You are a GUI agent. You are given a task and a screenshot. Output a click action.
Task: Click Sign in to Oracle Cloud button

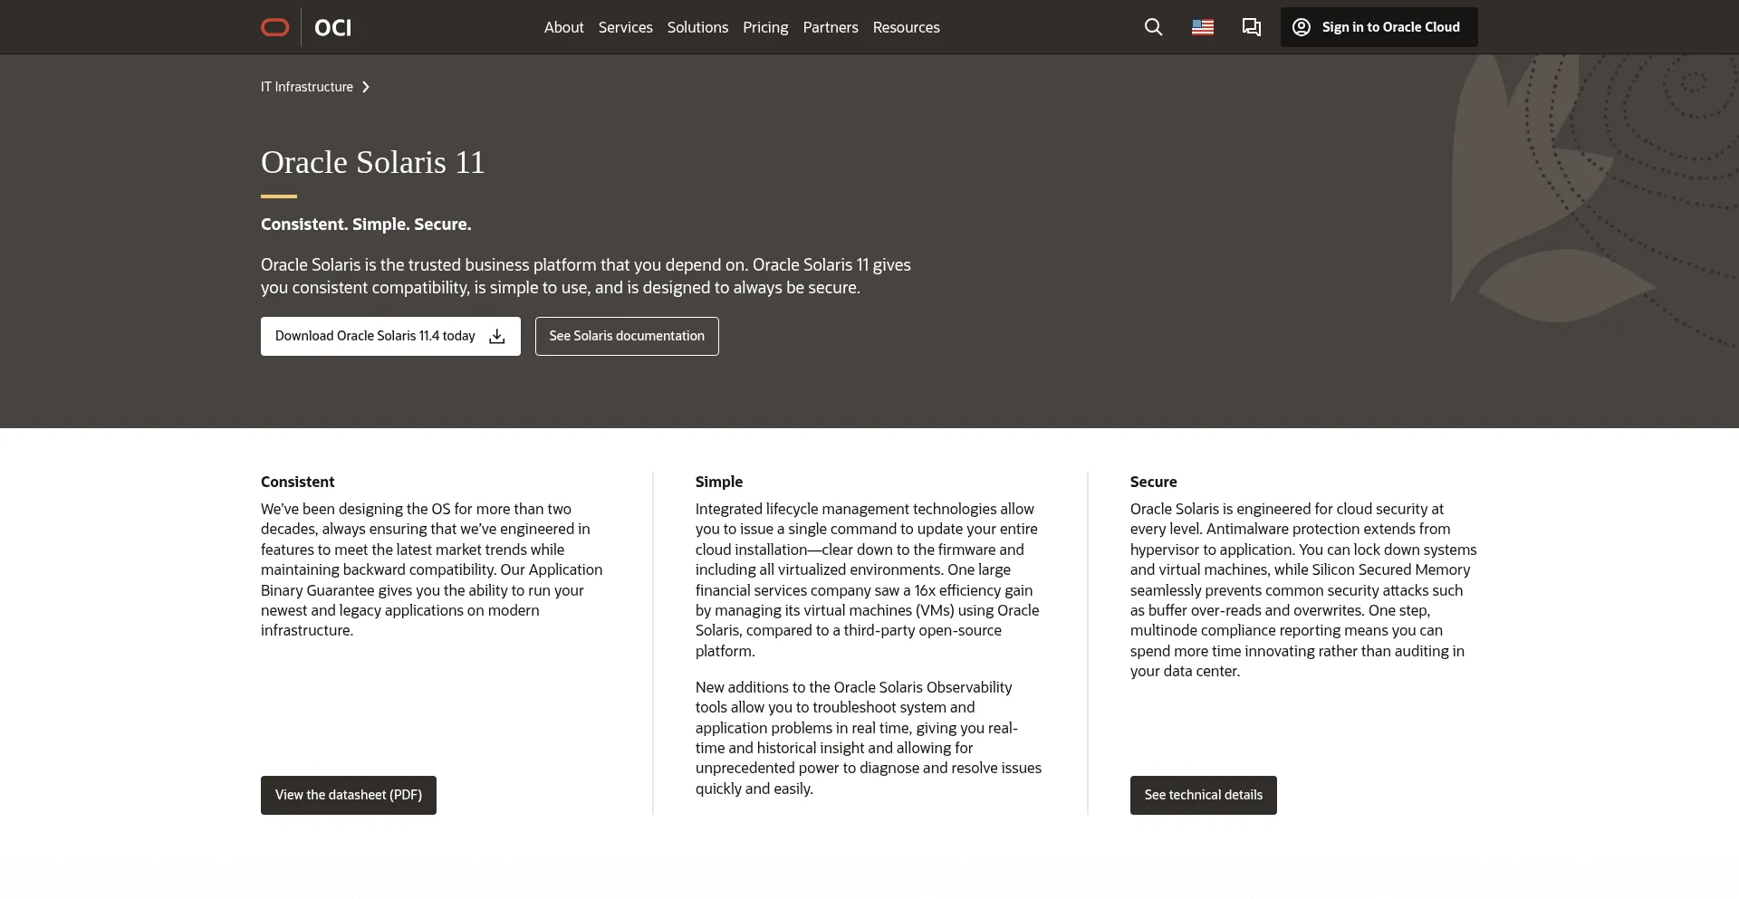(x=1379, y=27)
